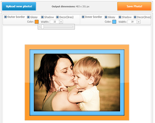Click the Upload new photo! button
Viewport: 155px width, 123px height.
[19, 7]
